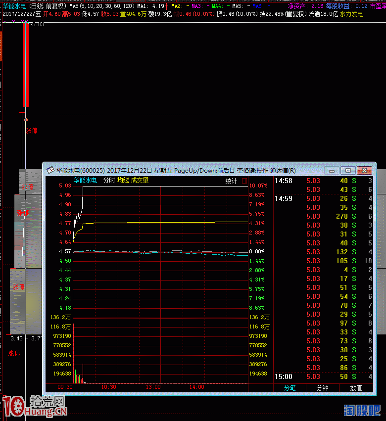Click the 3.43 price label in main chart
Image resolution: width=386 pixels, height=421 pixels.
(16, 338)
